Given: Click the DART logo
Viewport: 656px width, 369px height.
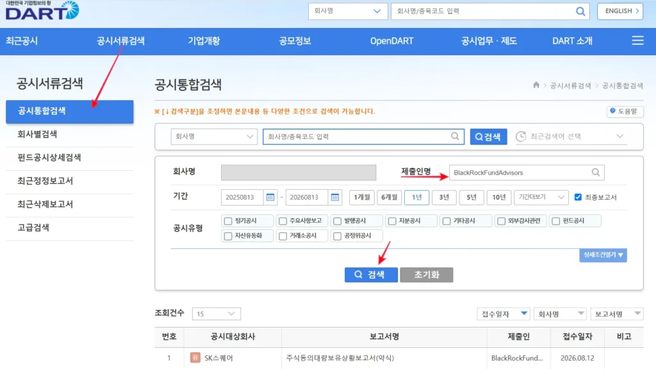Looking at the screenshot, I should [x=42, y=10].
